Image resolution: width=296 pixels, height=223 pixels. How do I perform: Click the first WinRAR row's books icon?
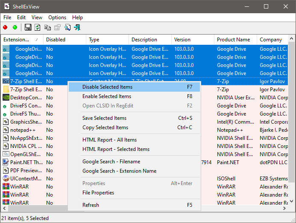6,186
